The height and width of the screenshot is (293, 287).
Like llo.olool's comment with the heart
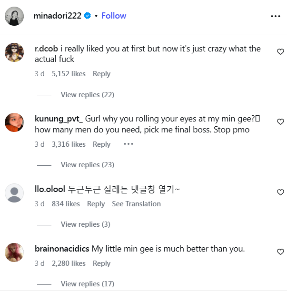(280, 192)
